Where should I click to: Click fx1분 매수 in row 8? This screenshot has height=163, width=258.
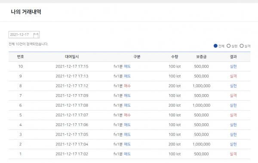(x=122, y=86)
